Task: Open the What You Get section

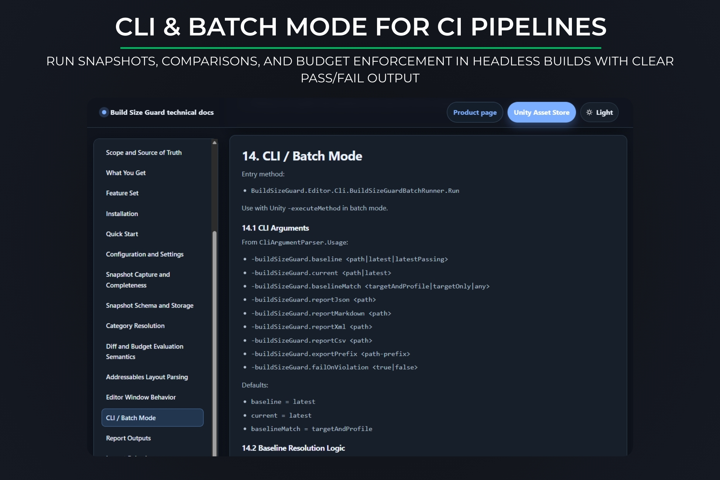Action: tap(126, 173)
